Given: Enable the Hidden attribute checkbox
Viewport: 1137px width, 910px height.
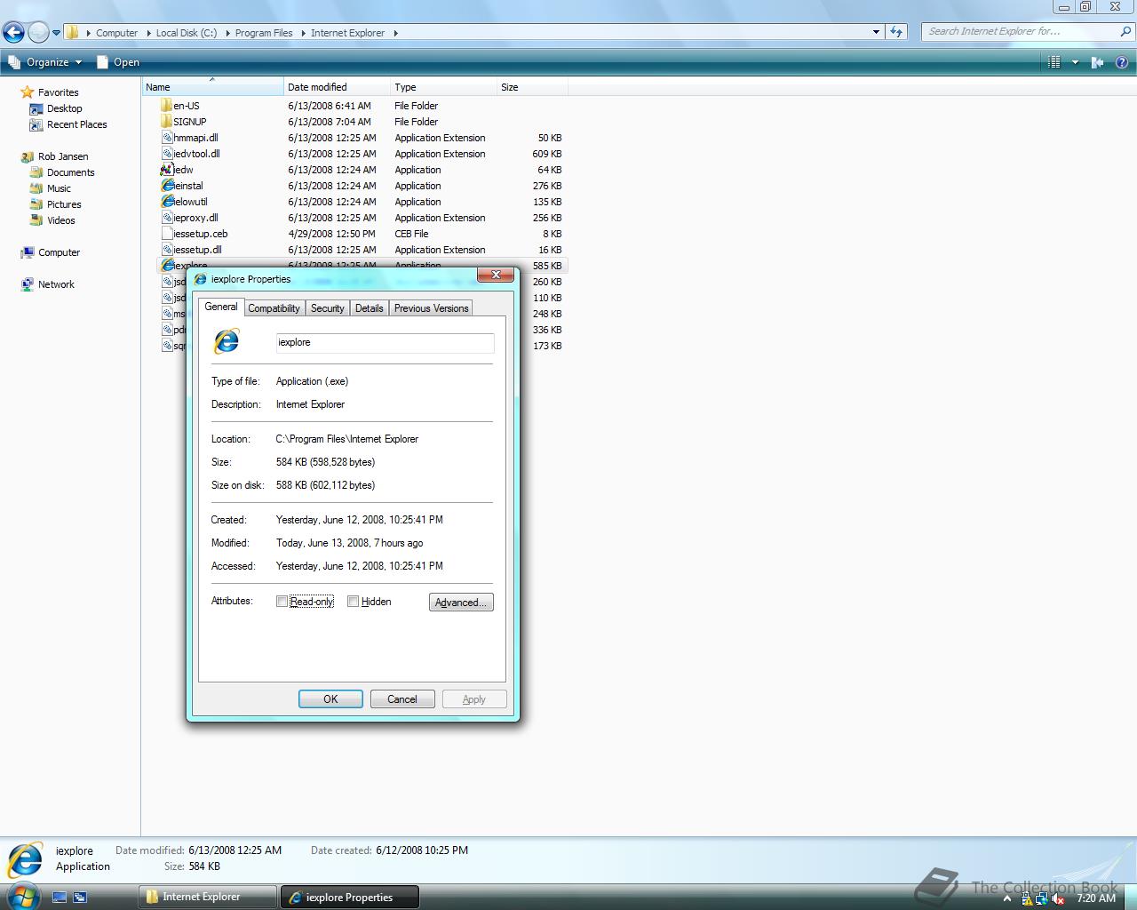Looking at the screenshot, I should [x=353, y=602].
